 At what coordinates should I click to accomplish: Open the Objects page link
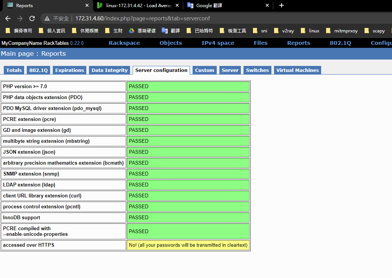(170, 43)
